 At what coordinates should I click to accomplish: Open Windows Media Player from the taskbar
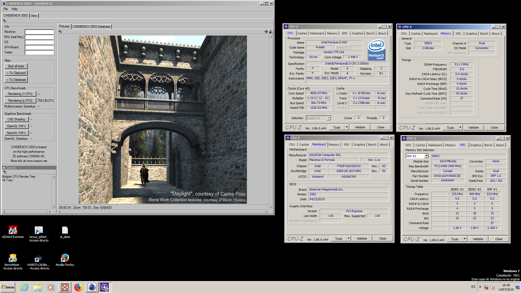51,287
